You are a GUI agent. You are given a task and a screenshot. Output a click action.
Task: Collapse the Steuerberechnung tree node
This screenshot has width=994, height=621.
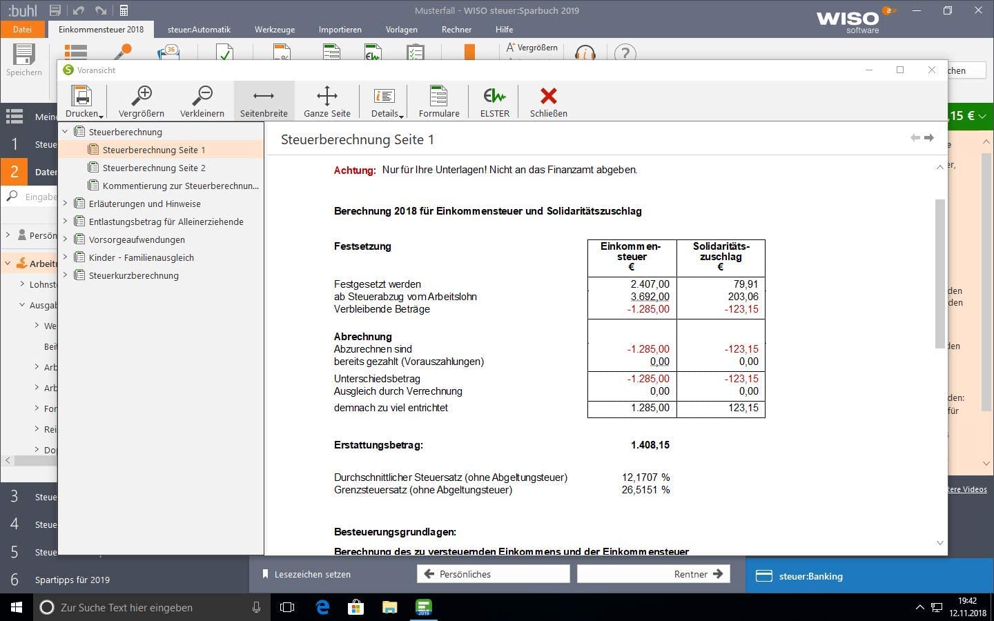[66, 131]
